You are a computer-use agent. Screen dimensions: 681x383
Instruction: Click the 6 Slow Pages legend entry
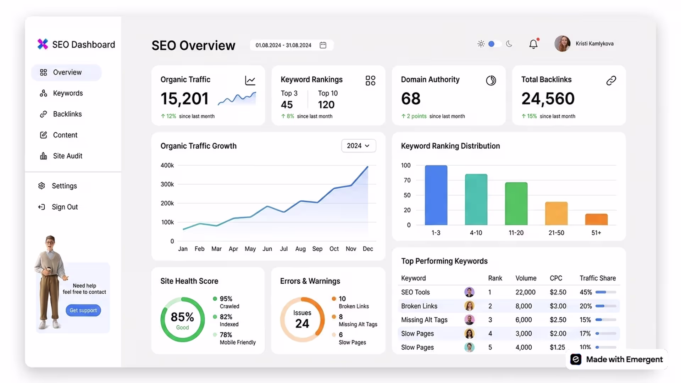pos(349,338)
